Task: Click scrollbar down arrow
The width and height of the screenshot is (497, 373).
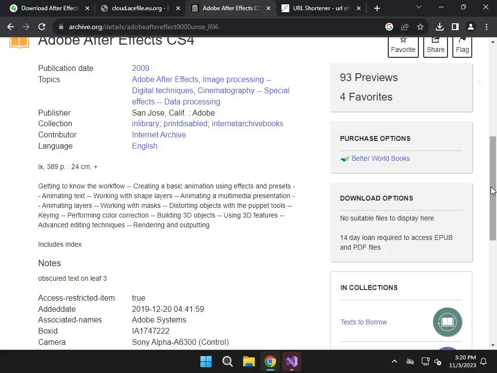Action: [x=493, y=345]
